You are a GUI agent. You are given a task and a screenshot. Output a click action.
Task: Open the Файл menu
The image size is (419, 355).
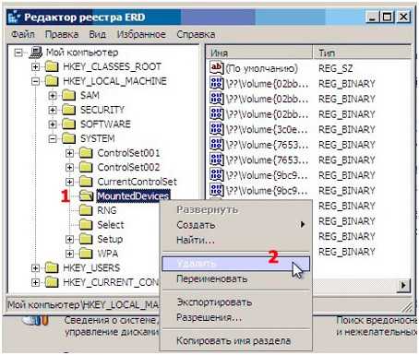(x=23, y=34)
